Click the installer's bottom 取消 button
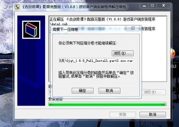Image resolution: width=179 pixels, height=127 pixels. pos(152,114)
